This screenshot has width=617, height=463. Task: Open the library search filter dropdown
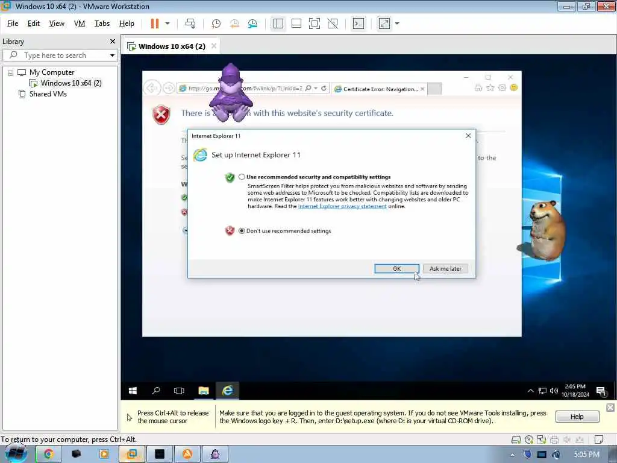[112, 55]
